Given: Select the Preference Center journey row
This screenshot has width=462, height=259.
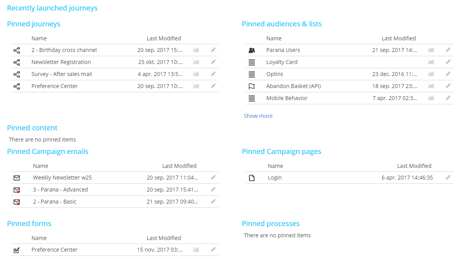Looking at the screenshot, I should [x=54, y=86].
